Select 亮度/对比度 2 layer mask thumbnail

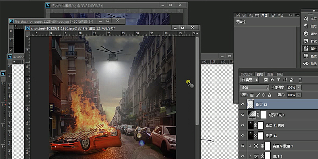(x=268, y=146)
